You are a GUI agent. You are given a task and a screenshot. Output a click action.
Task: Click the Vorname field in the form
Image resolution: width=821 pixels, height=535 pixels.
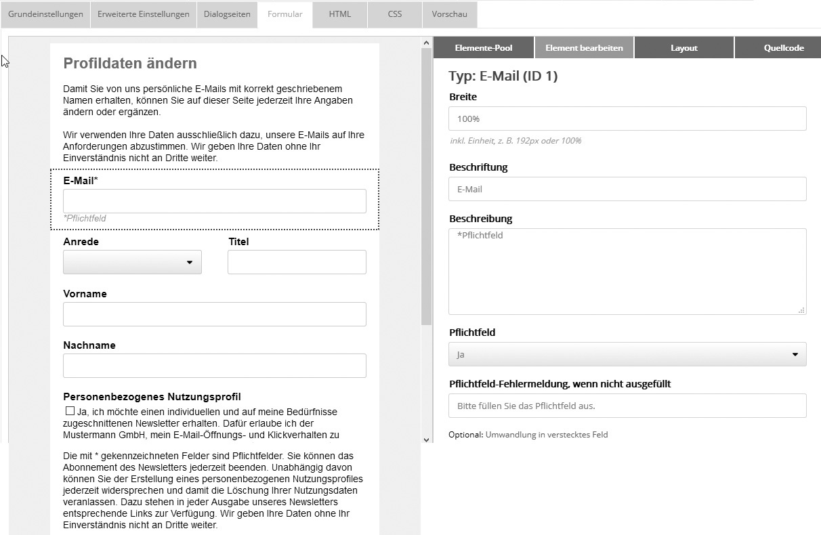[214, 314]
